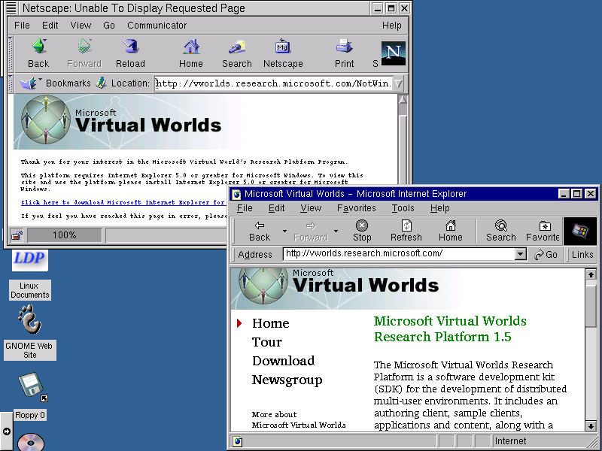Collapse Netscape location toolbar grip handle
Screen dimensions: 602x451
11,83
